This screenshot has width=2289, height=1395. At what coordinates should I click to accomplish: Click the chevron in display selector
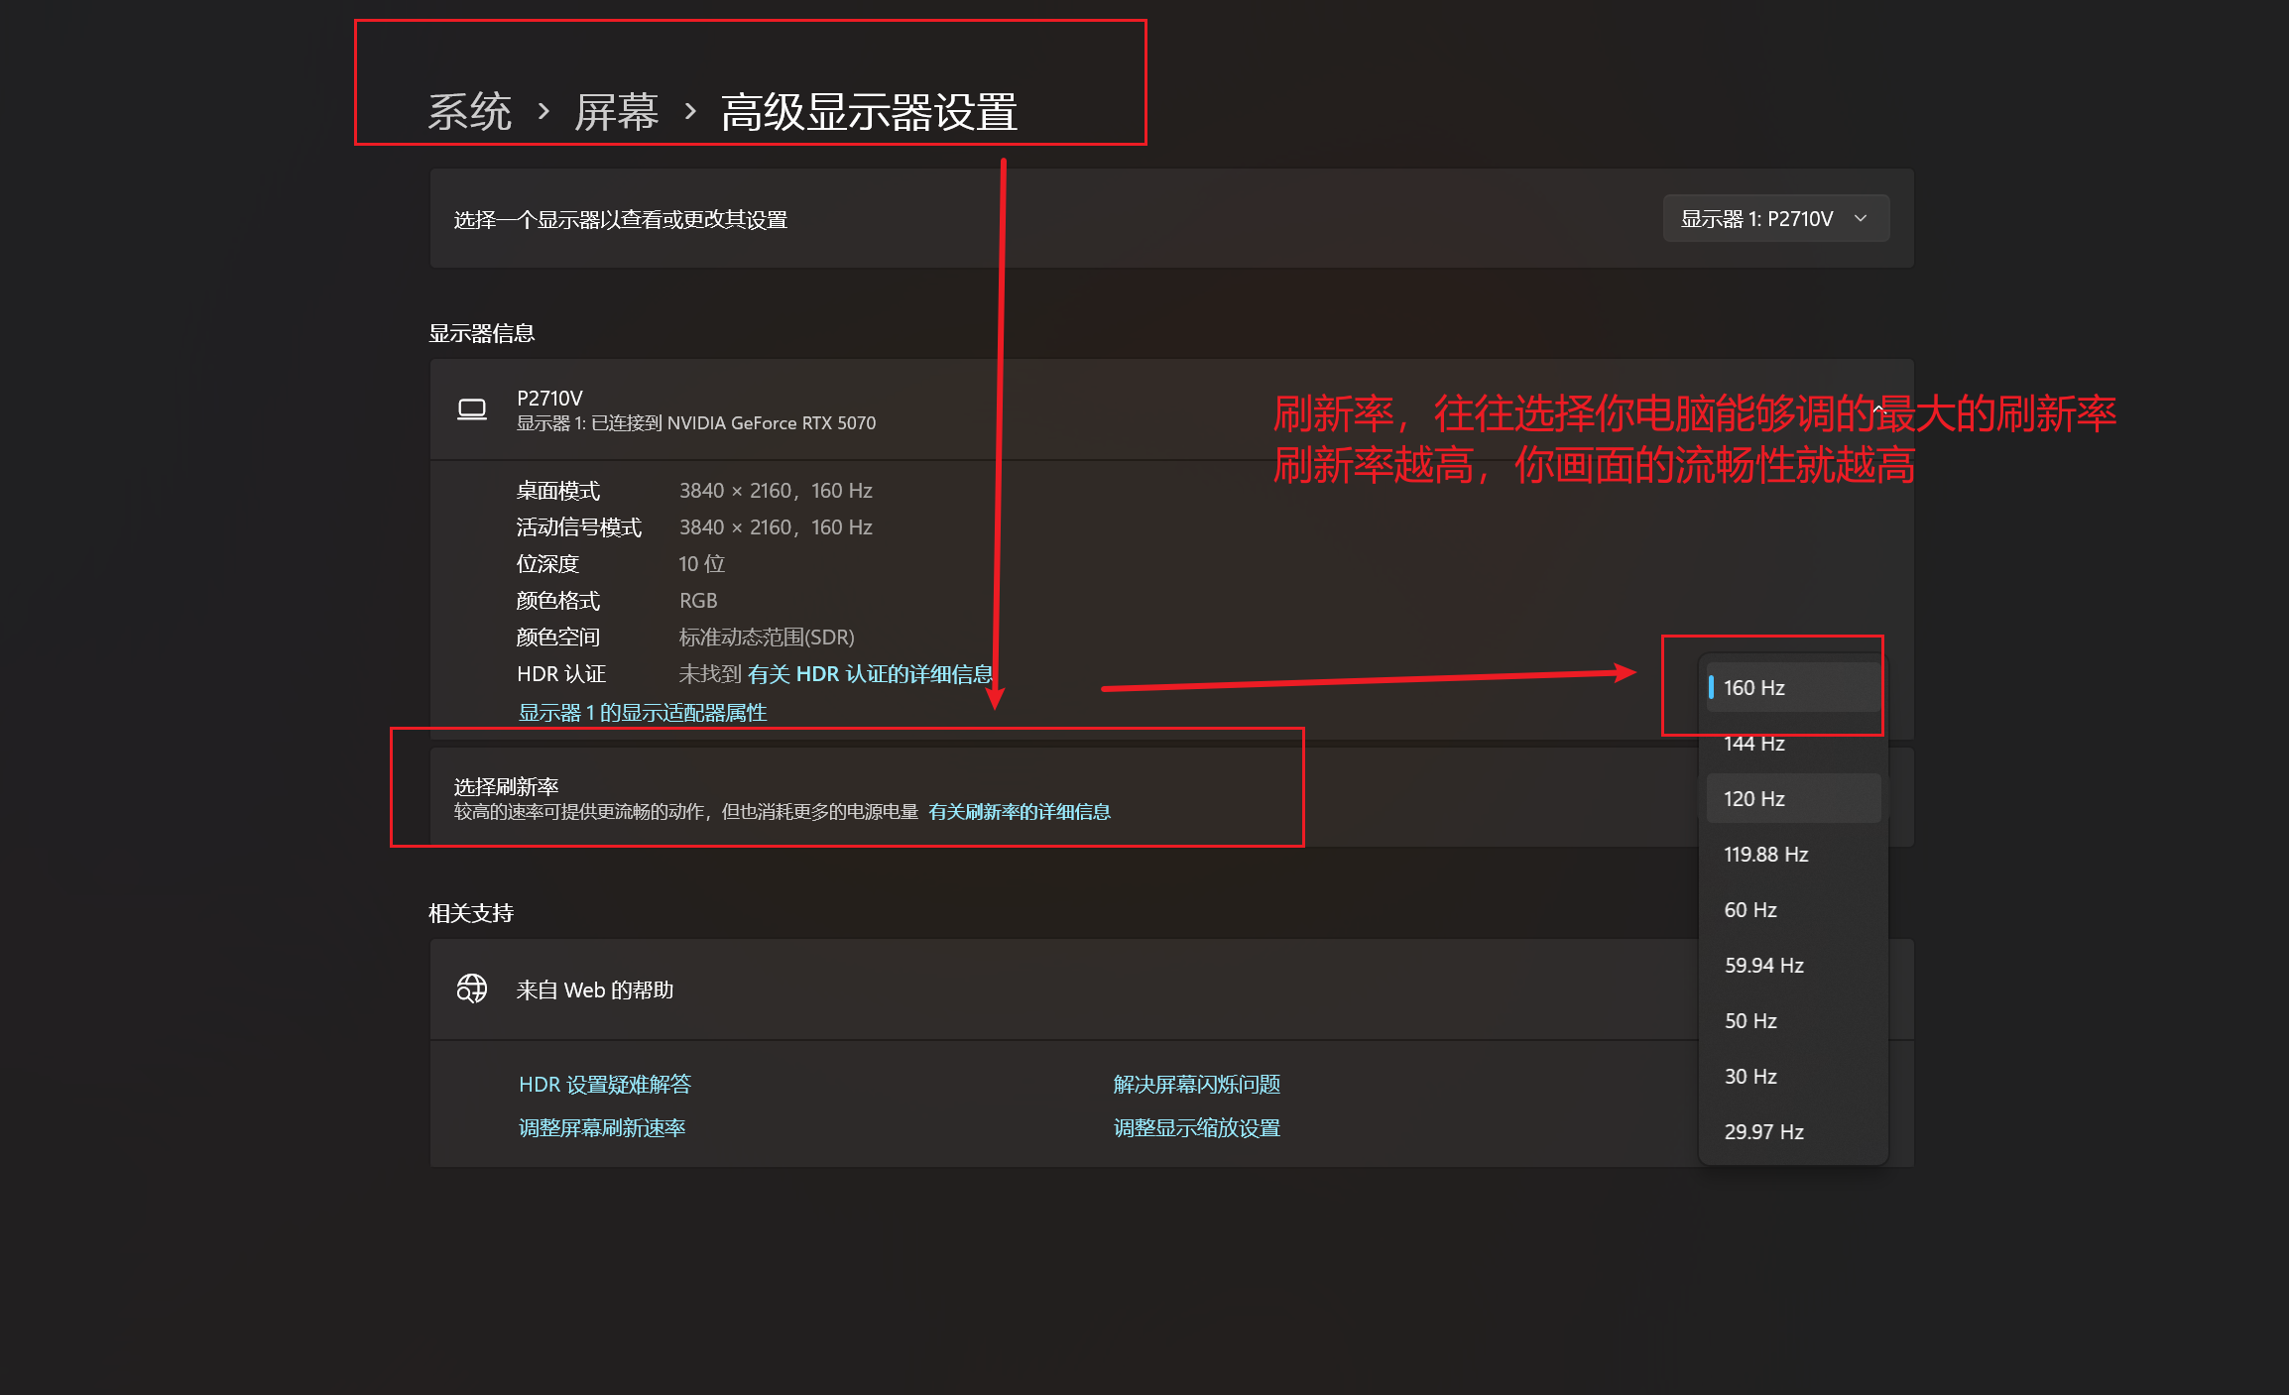pos(1861,218)
